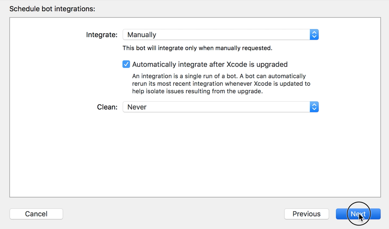This screenshot has width=389, height=229.
Task: Select the 'Never' value in Clean
Action: click(x=137, y=107)
